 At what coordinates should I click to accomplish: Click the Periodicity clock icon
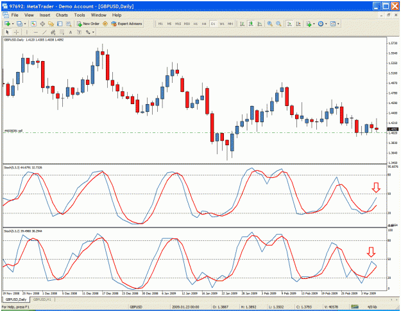(321, 24)
